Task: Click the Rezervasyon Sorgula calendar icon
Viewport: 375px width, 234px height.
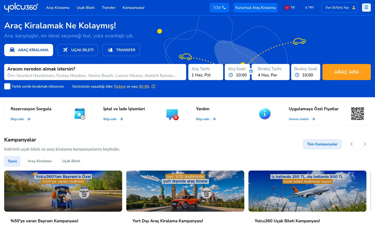Action: (x=80, y=114)
